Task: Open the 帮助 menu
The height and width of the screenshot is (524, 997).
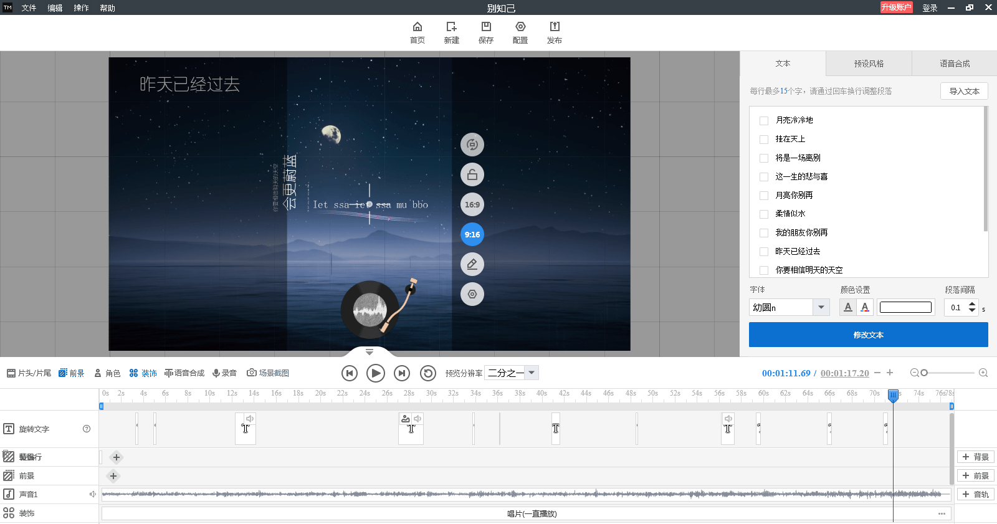Action: pyautogui.click(x=107, y=8)
